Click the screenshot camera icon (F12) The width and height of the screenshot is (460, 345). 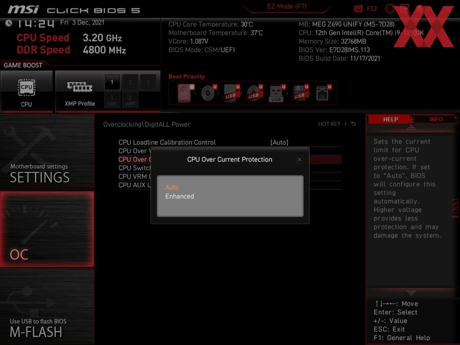click(x=358, y=9)
